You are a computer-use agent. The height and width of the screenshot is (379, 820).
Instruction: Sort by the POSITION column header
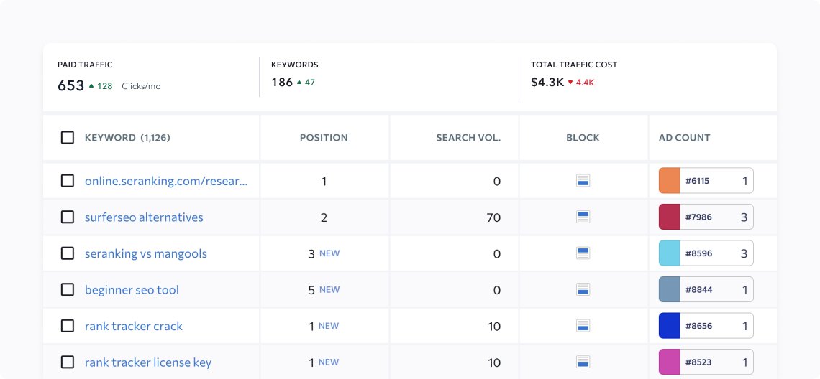point(324,138)
